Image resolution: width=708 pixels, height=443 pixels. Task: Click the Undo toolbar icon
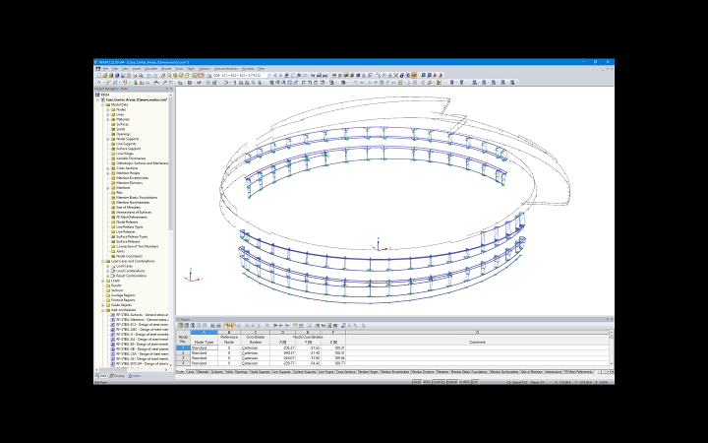[x=148, y=76]
